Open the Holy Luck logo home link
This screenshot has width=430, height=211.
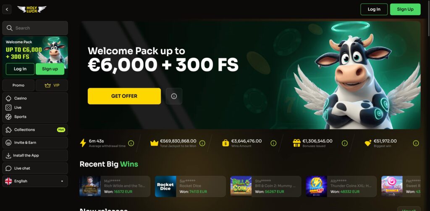coord(32,9)
